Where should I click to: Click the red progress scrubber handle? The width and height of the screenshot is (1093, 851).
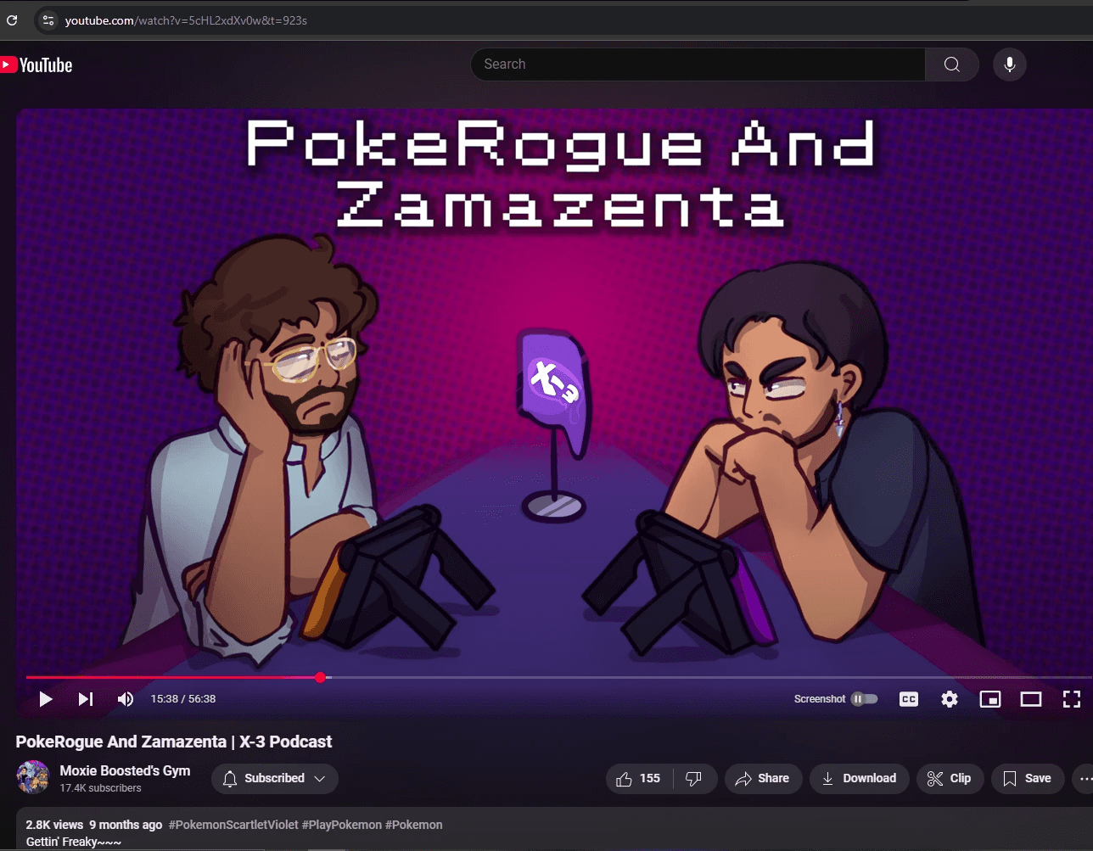pos(320,677)
